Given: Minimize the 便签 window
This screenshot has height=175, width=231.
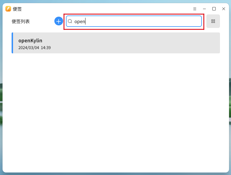Looking at the screenshot, I should (x=204, y=9).
